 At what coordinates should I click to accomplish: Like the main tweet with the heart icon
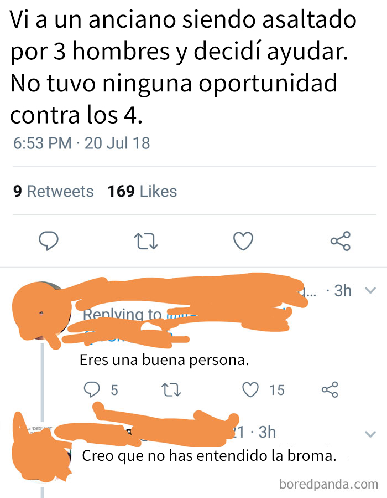243,241
